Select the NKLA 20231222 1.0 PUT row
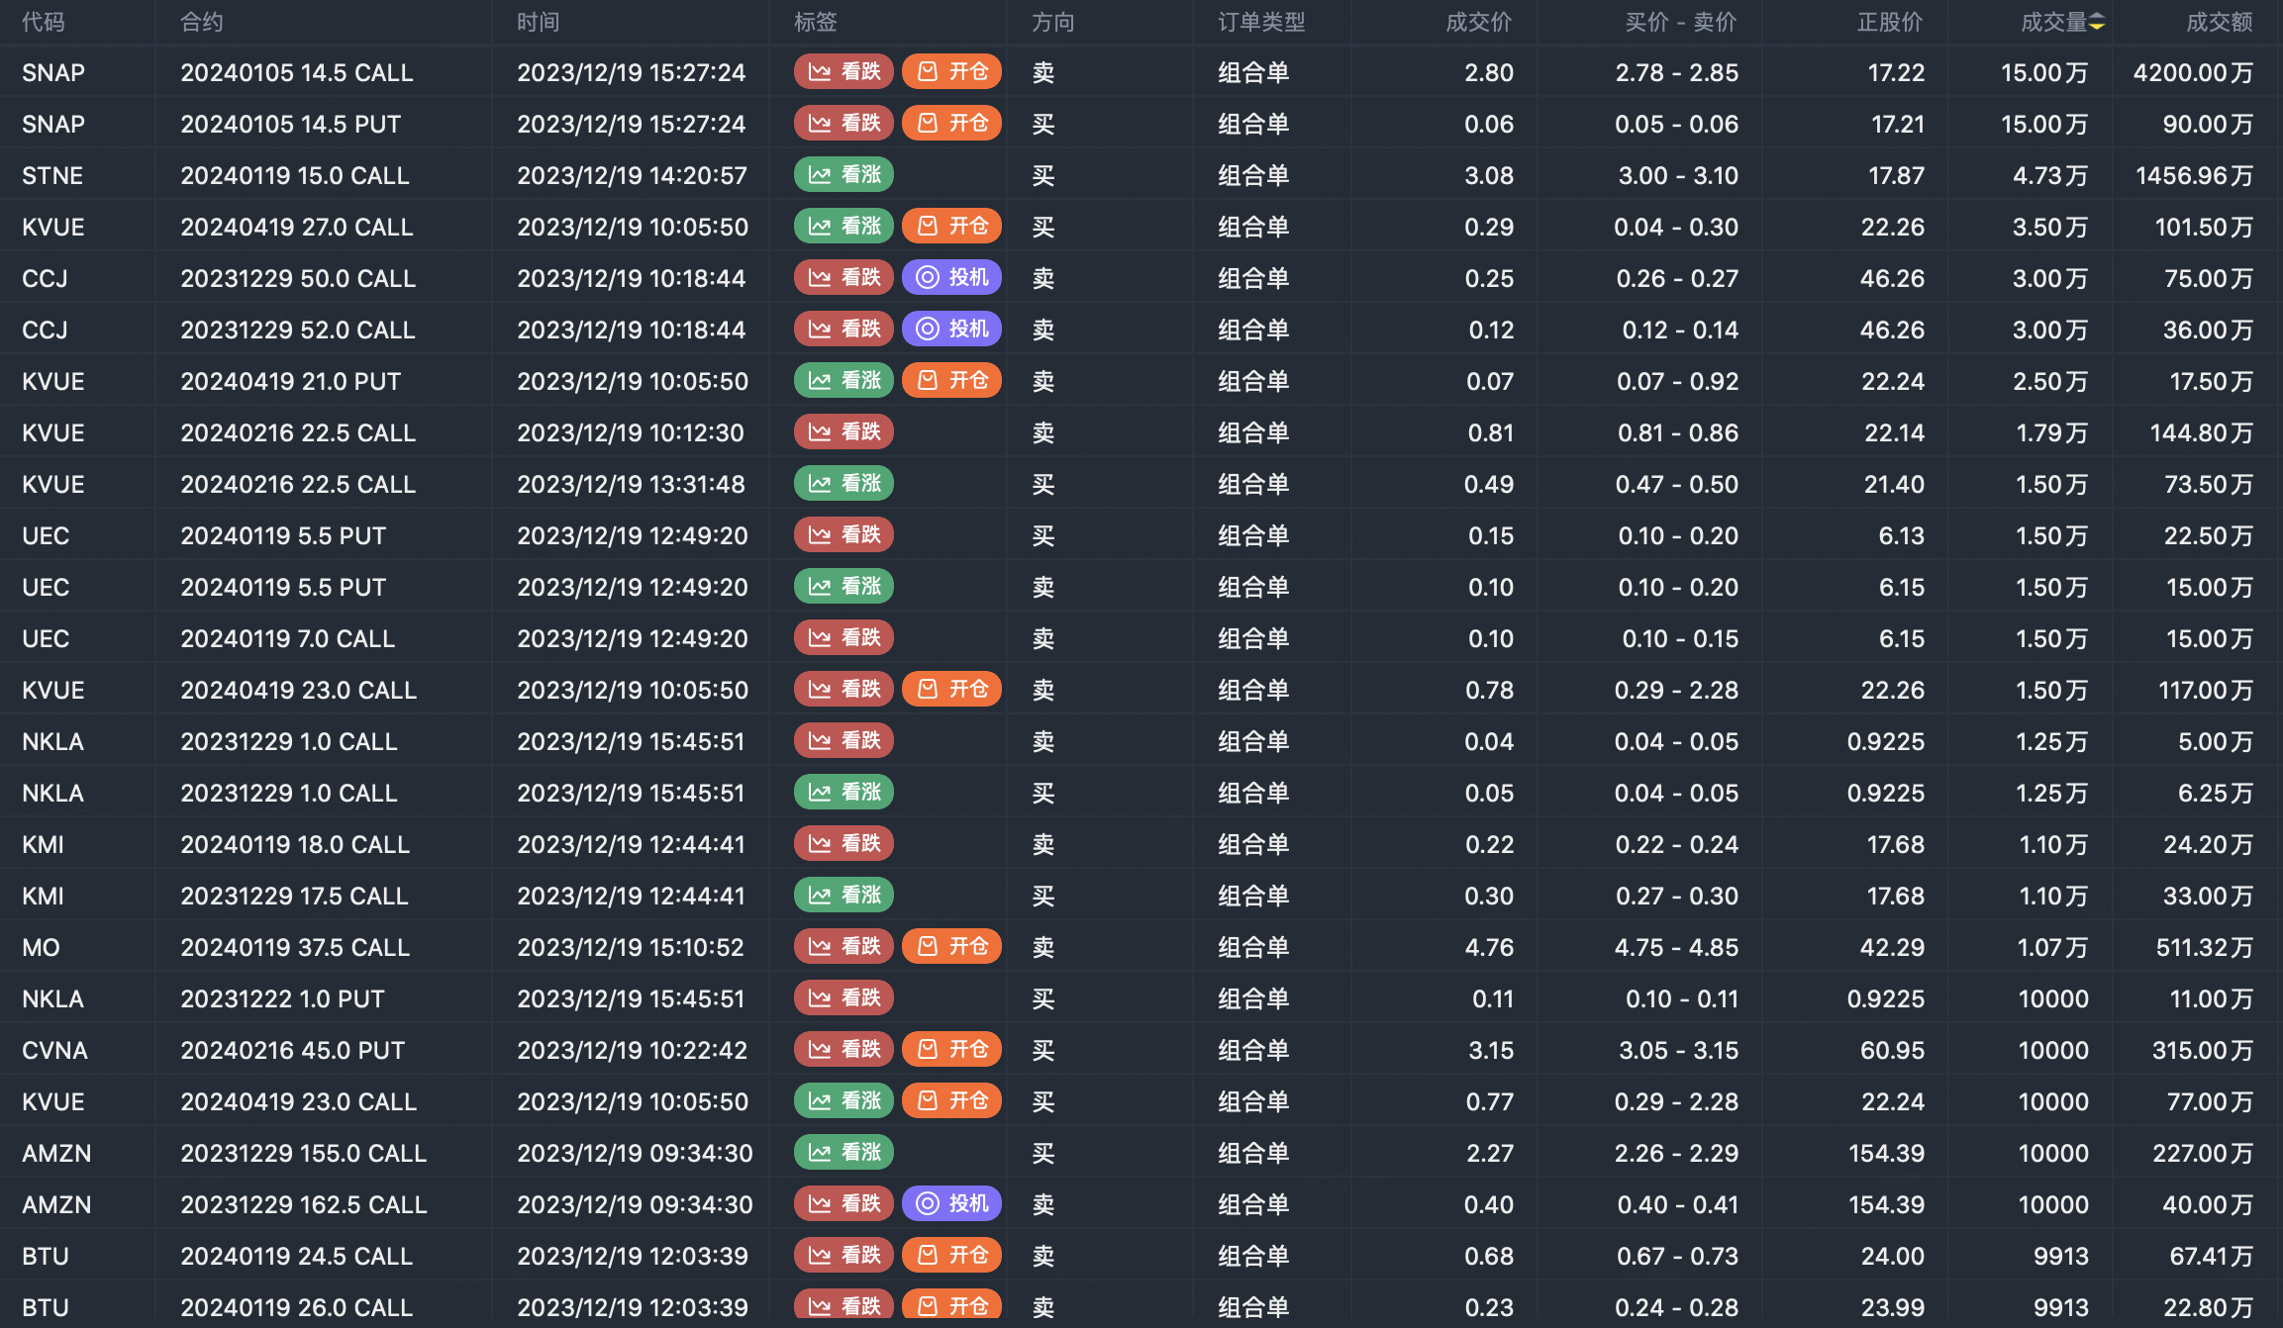Screen dimensions: 2283x1328 coord(282,998)
